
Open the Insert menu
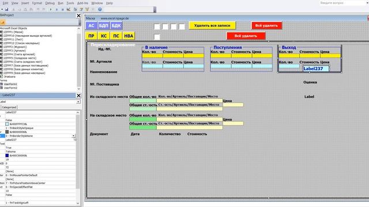[25, 3]
